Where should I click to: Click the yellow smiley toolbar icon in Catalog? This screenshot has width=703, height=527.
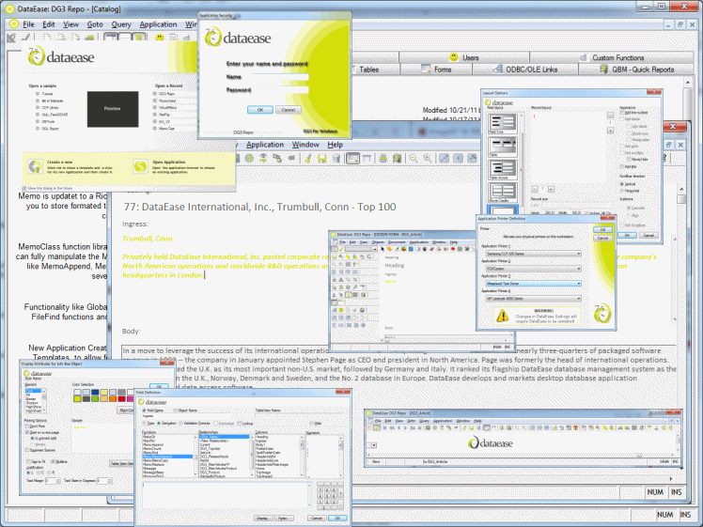(159, 38)
